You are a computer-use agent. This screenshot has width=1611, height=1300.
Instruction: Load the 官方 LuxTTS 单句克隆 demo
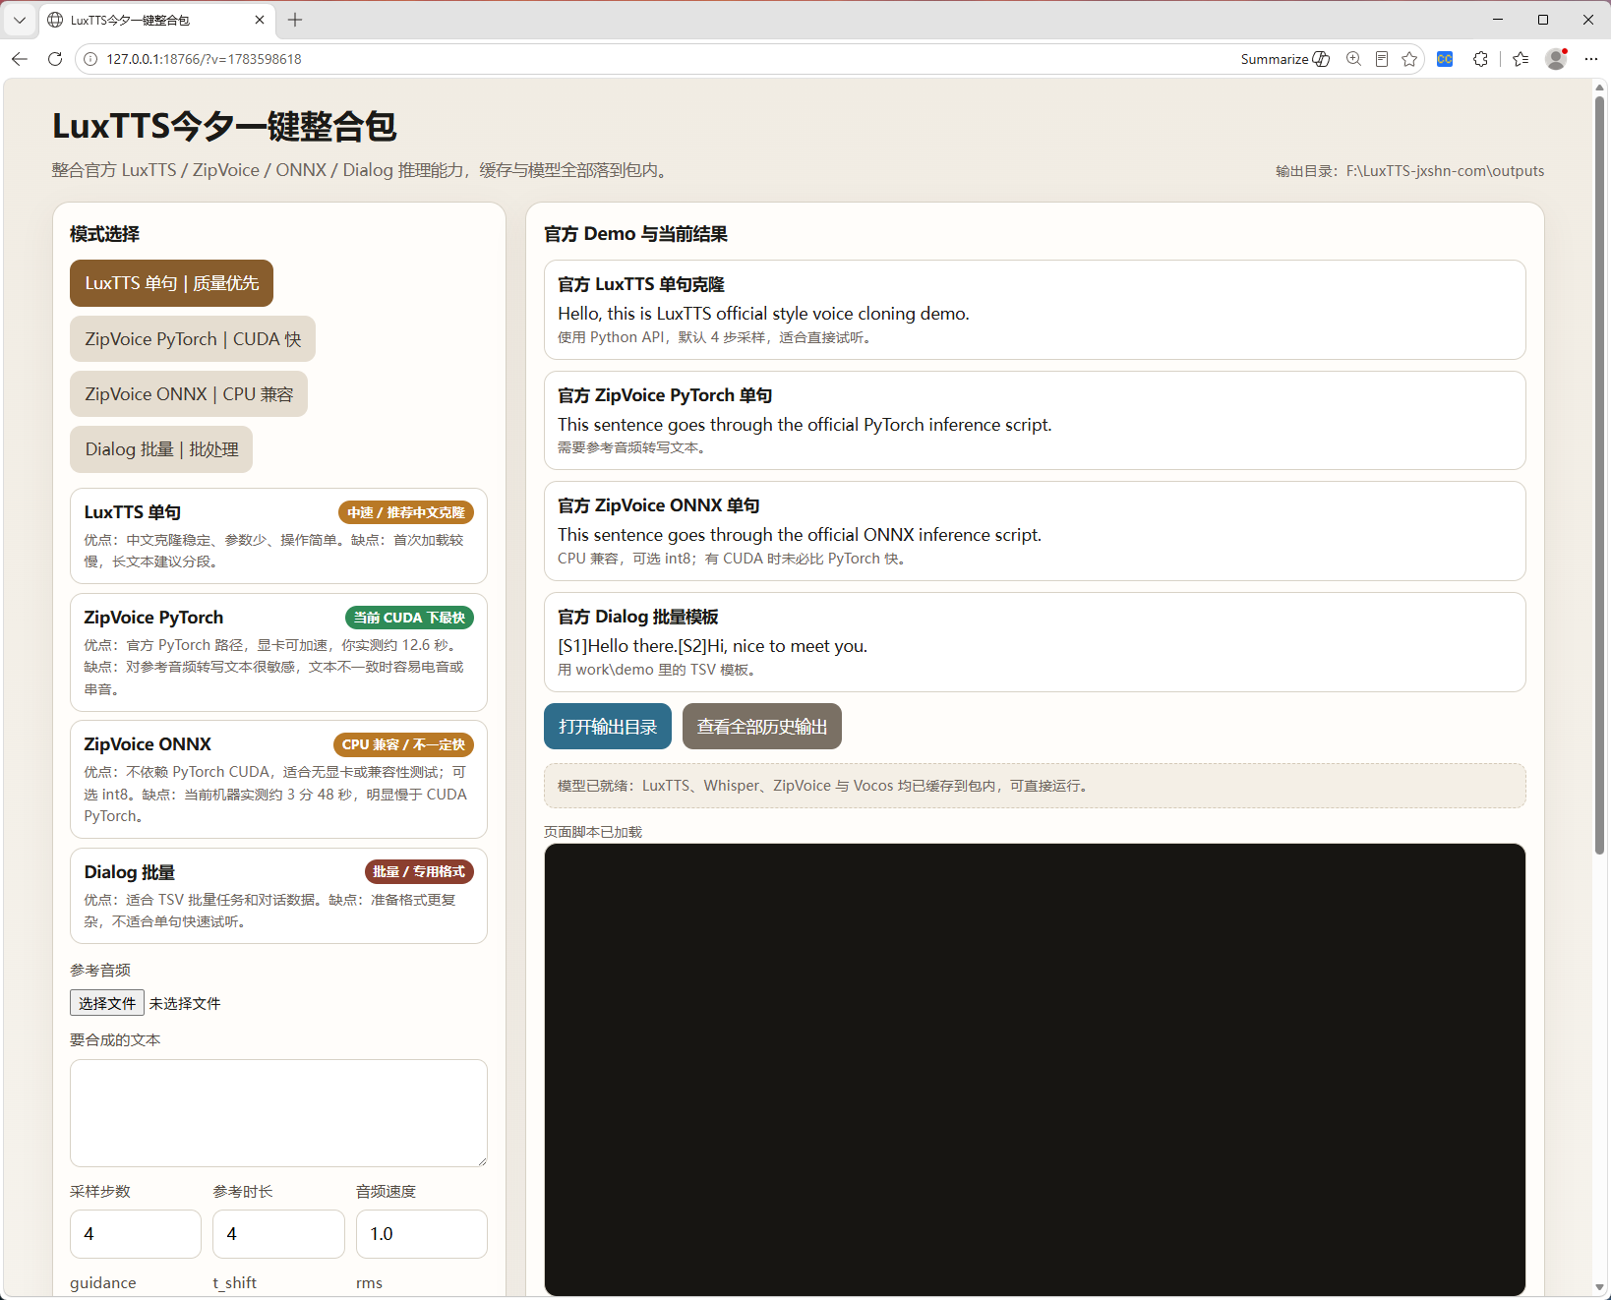[1035, 310]
